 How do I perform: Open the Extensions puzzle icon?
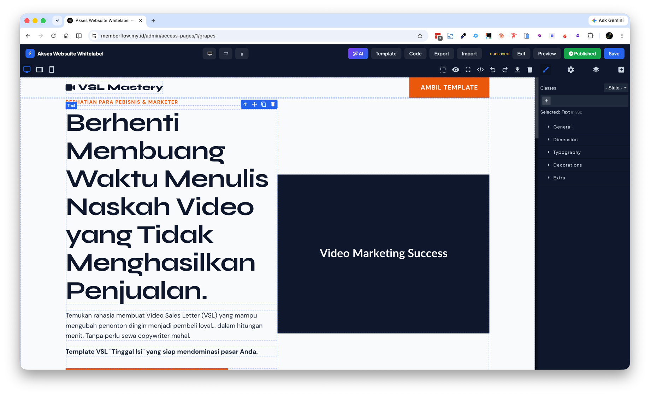click(590, 36)
